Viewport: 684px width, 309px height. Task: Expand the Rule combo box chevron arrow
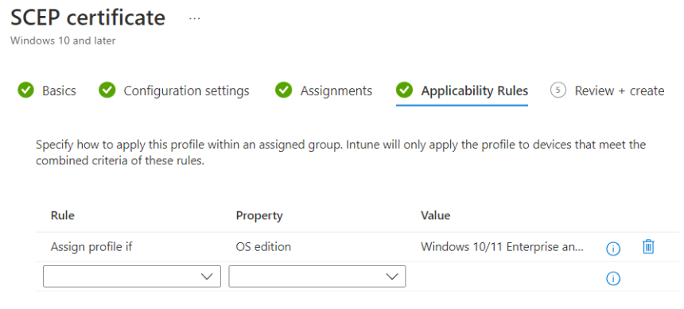207,276
